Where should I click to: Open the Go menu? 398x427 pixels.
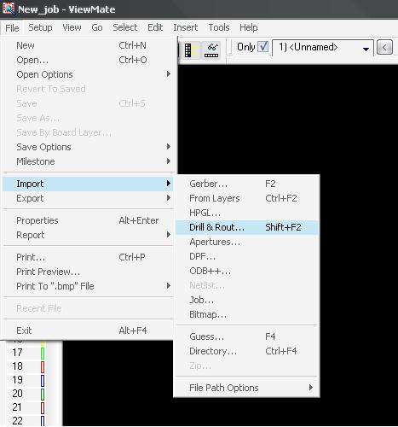(x=97, y=27)
